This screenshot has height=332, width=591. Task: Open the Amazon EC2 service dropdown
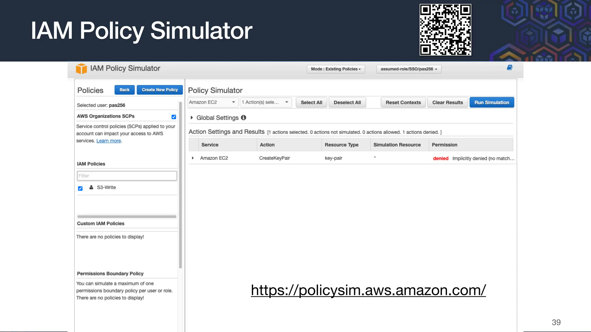213,102
